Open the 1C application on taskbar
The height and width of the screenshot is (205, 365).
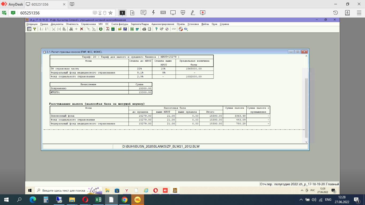point(137,200)
